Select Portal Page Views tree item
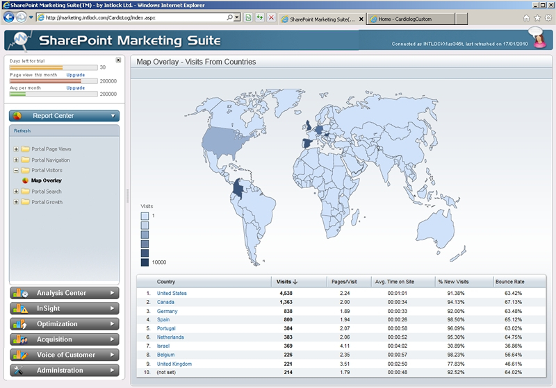The height and width of the screenshot is (388, 556). point(51,149)
